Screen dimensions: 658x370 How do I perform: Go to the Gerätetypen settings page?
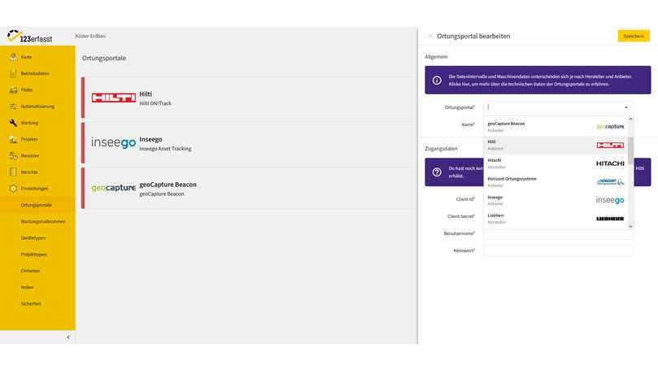point(33,237)
